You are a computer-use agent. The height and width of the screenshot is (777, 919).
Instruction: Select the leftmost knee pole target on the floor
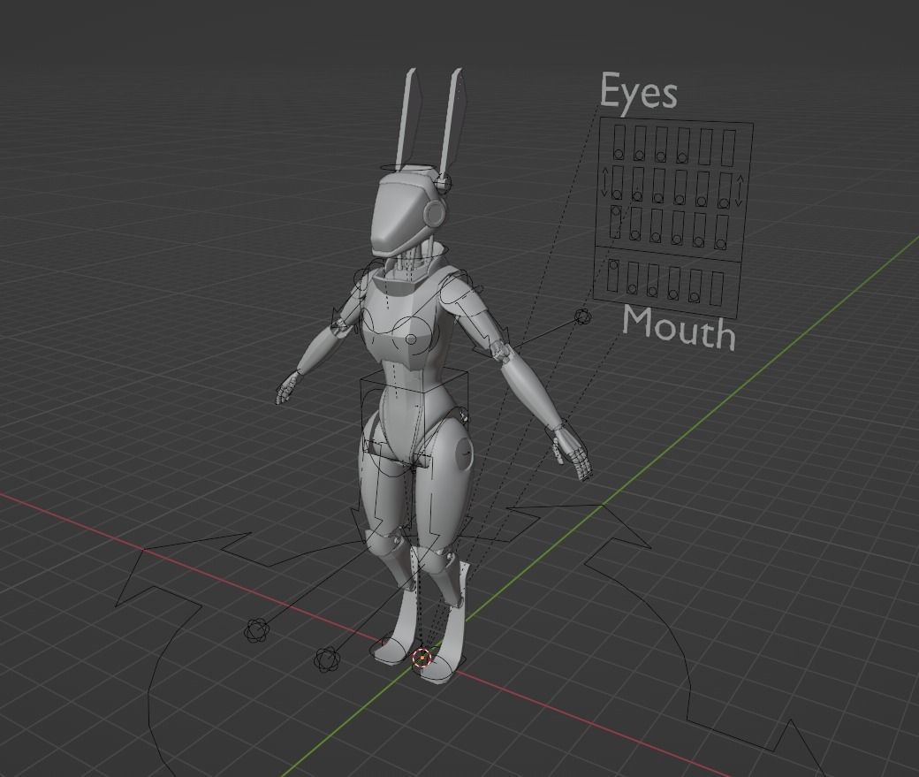click(257, 630)
